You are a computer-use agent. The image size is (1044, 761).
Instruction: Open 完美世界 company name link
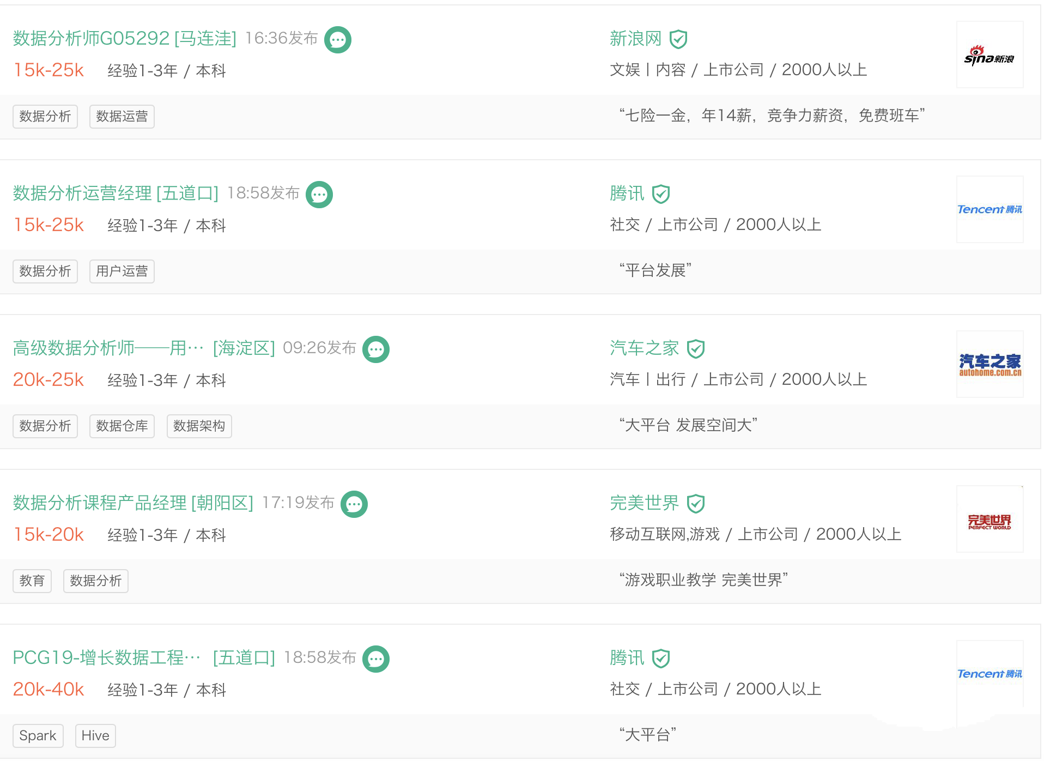[645, 503]
